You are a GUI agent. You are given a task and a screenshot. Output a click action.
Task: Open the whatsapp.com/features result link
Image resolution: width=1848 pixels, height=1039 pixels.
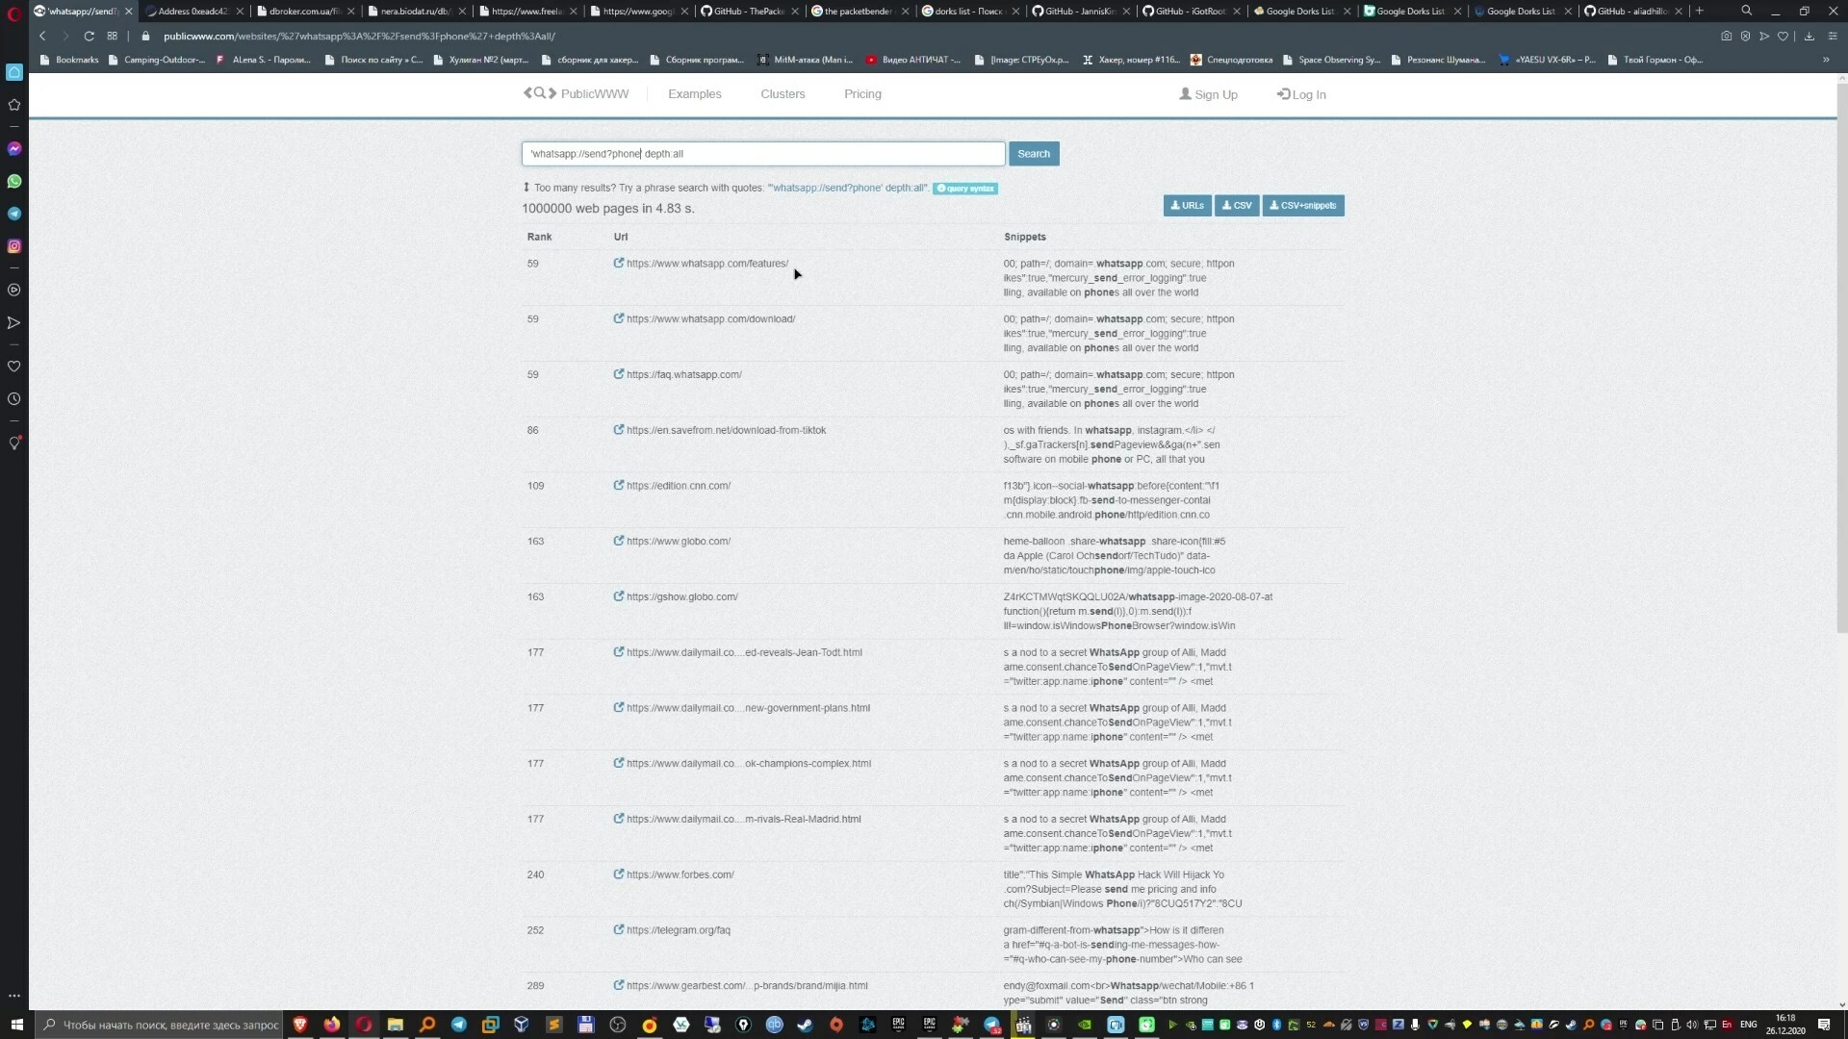pyautogui.click(x=707, y=264)
